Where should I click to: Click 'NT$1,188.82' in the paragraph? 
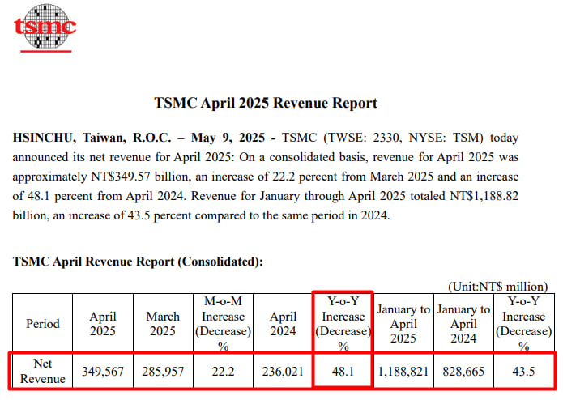[484, 196]
